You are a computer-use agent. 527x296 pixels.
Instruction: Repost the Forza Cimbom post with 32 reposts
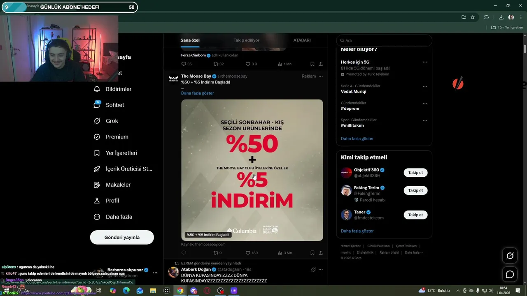click(x=218, y=64)
